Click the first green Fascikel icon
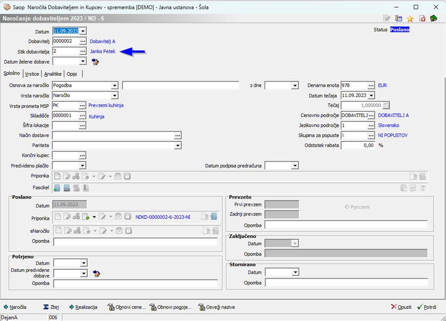The width and height of the screenshot is (446, 321). pyautogui.click(x=57, y=188)
